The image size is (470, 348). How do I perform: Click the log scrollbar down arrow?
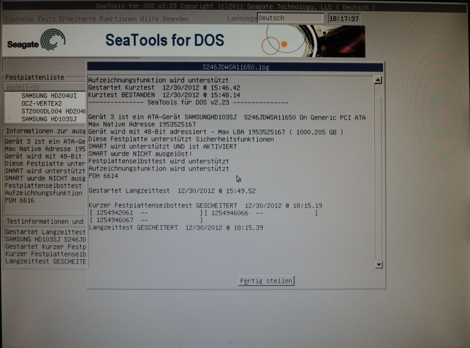(x=378, y=265)
